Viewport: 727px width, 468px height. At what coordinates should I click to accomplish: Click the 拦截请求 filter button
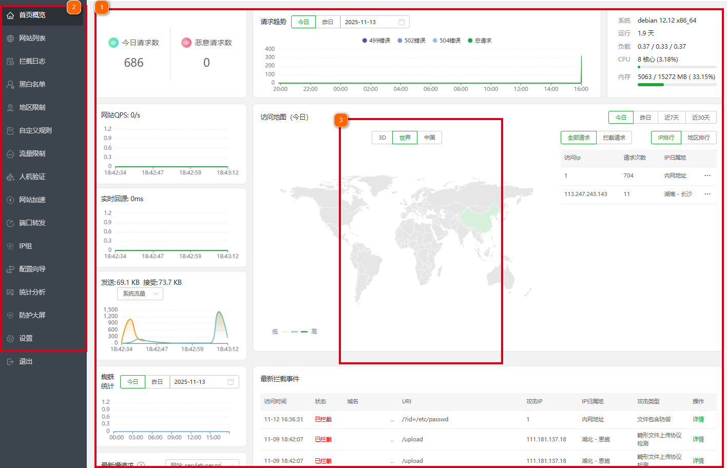(x=614, y=138)
